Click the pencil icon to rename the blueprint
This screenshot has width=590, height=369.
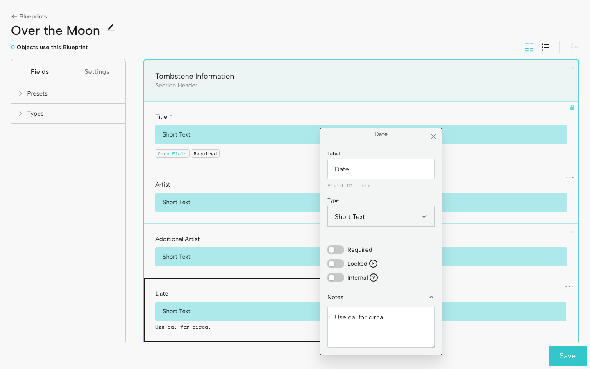click(x=111, y=28)
